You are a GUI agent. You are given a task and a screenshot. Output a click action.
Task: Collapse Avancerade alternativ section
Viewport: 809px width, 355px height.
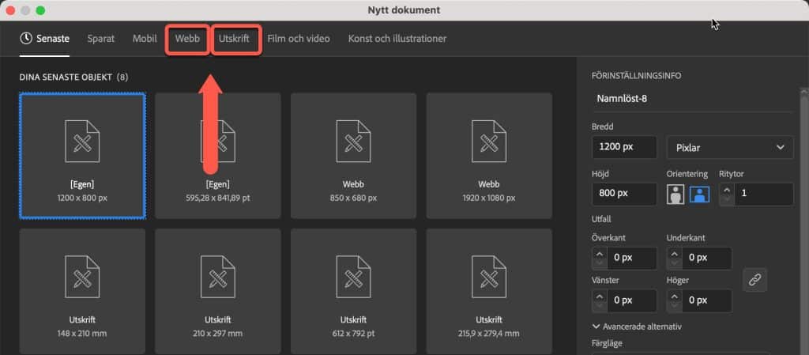[x=638, y=327]
